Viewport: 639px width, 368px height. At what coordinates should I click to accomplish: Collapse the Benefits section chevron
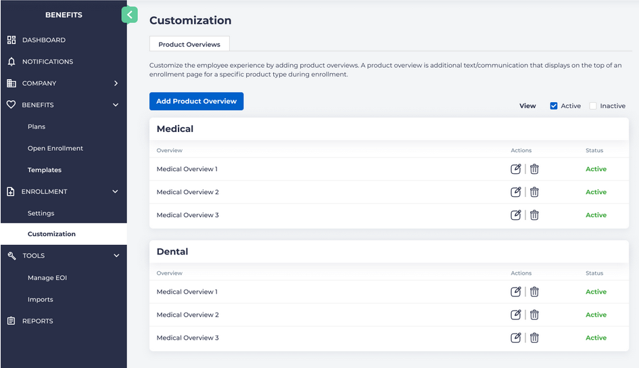(x=116, y=105)
